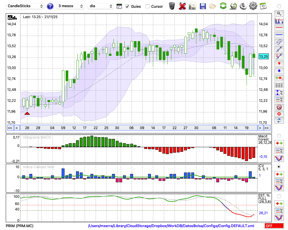Click Estocástico panel lines percent icon
This screenshot has height=230, width=288.
click(279, 210)
